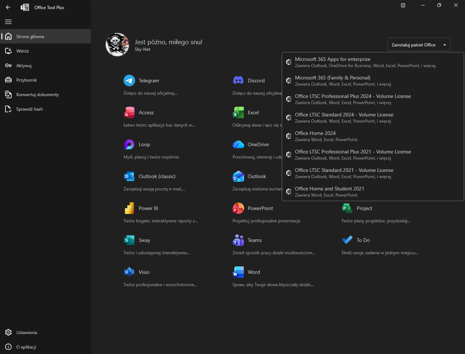Click the OneDrive cloud icon

(238, 144)
